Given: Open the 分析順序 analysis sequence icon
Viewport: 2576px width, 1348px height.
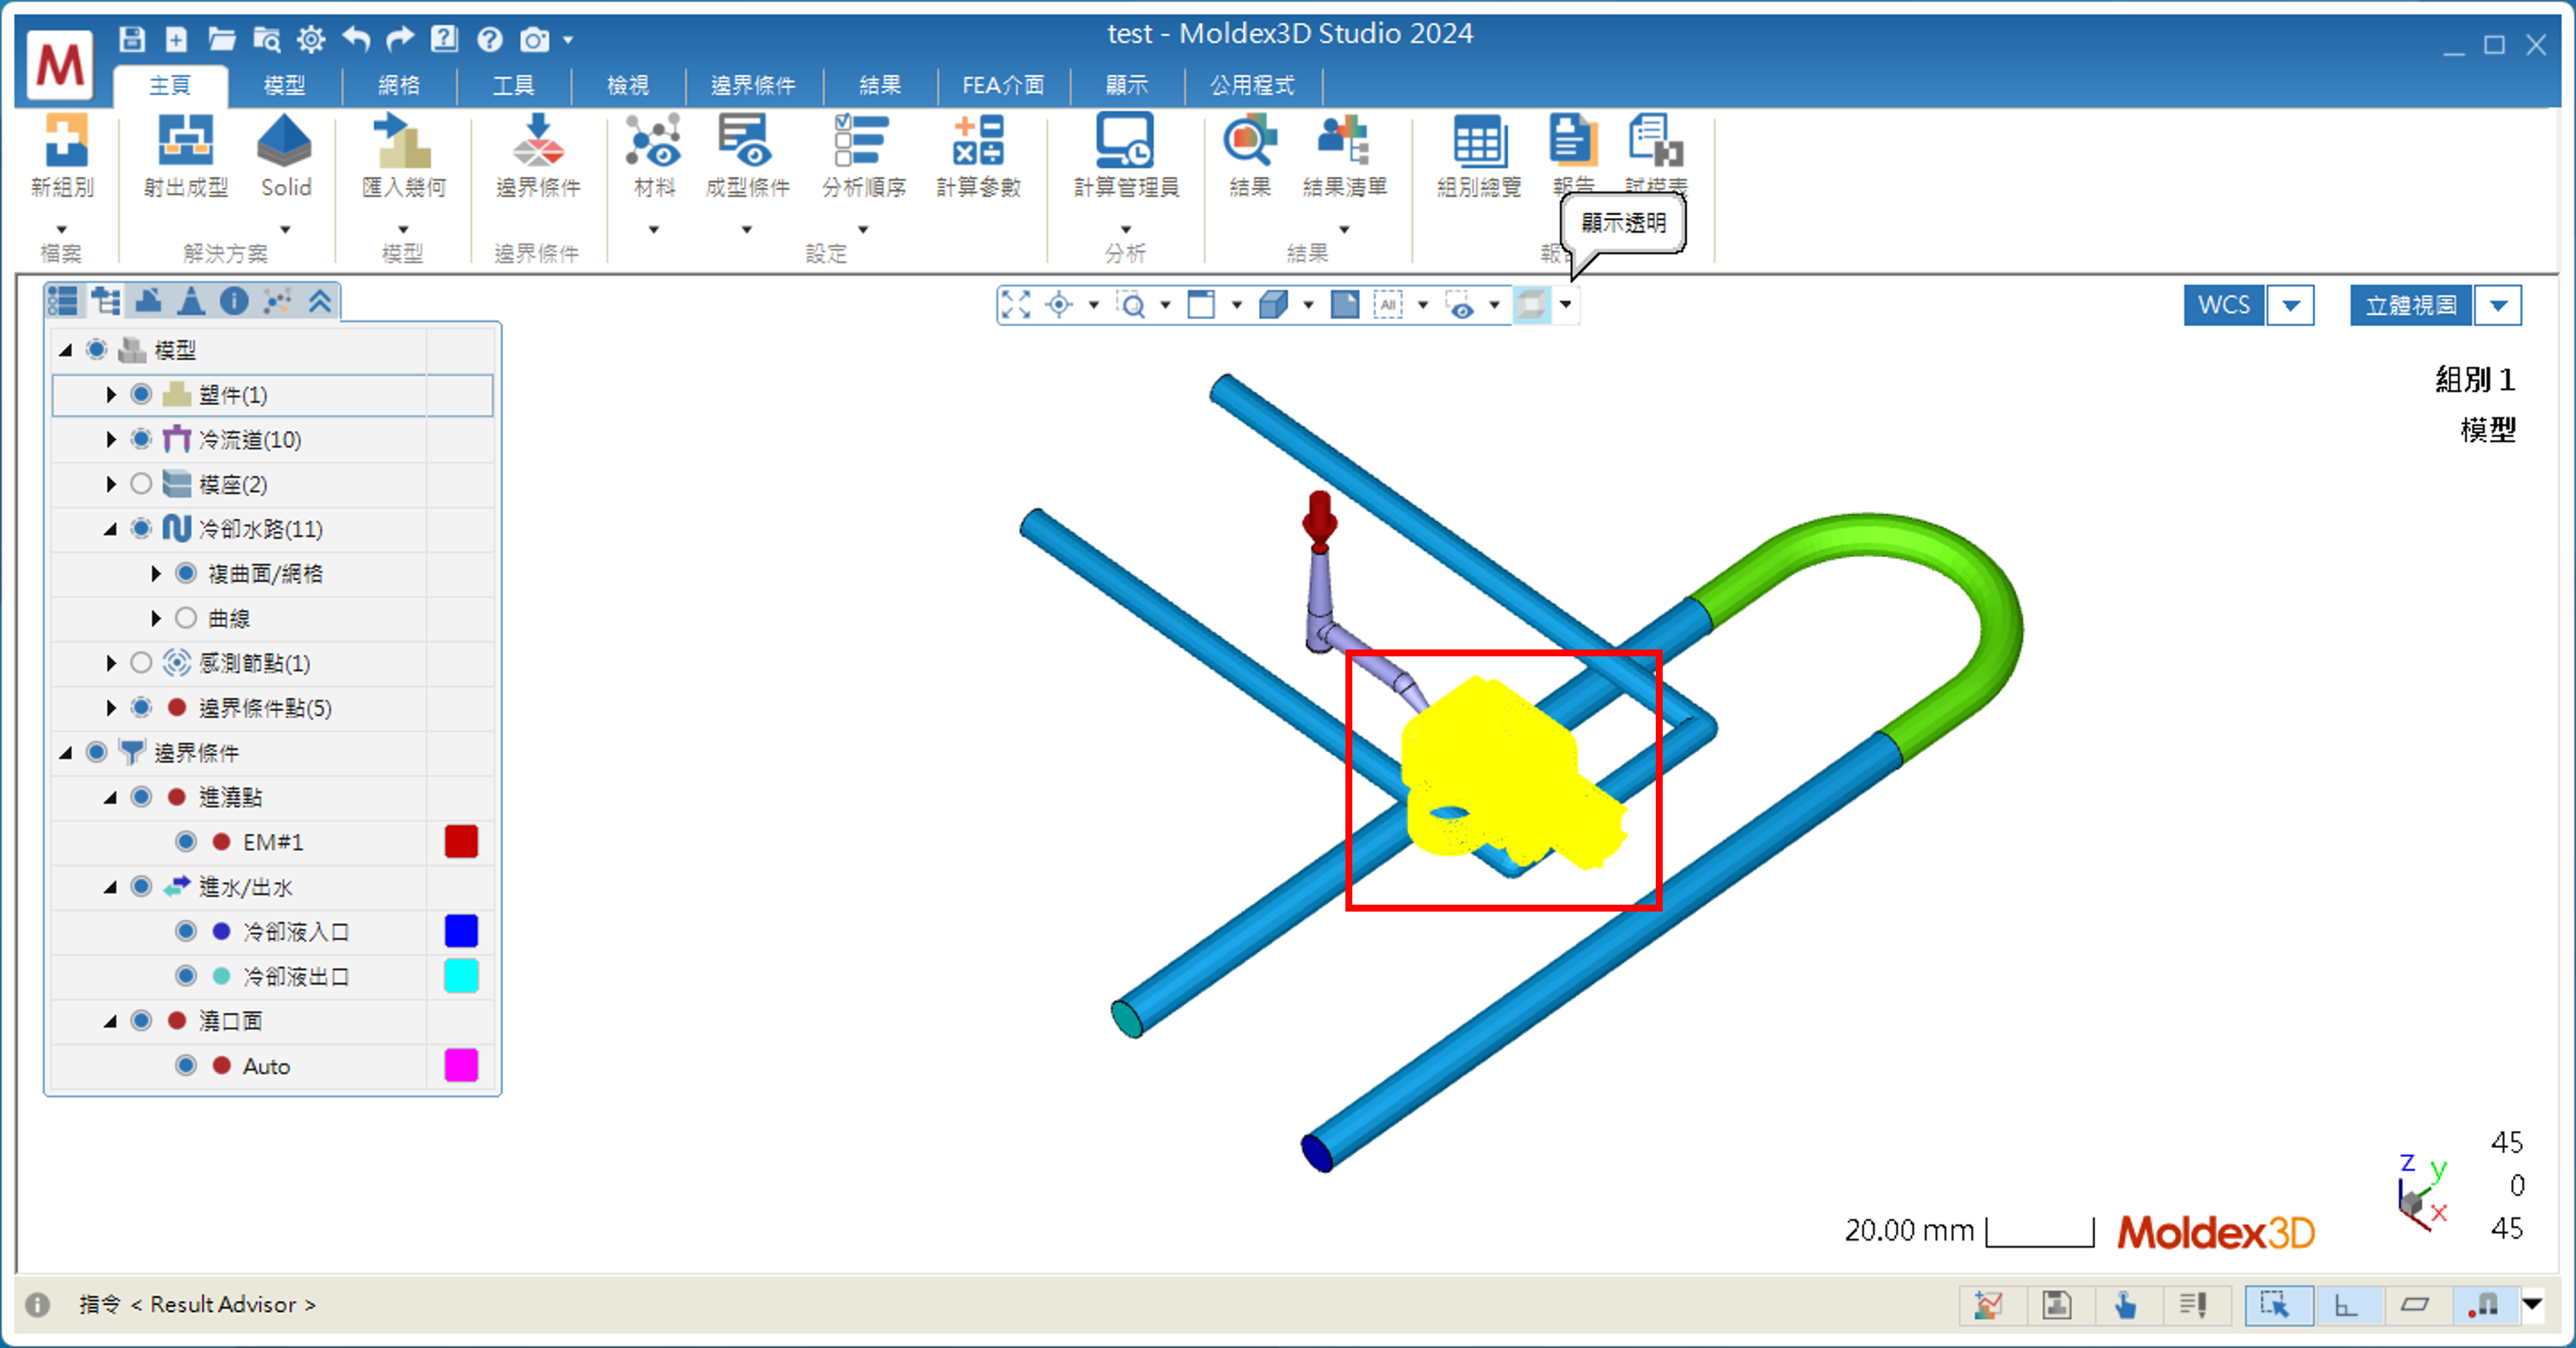Looking at the screenshot, I should (x=862, y=140).
